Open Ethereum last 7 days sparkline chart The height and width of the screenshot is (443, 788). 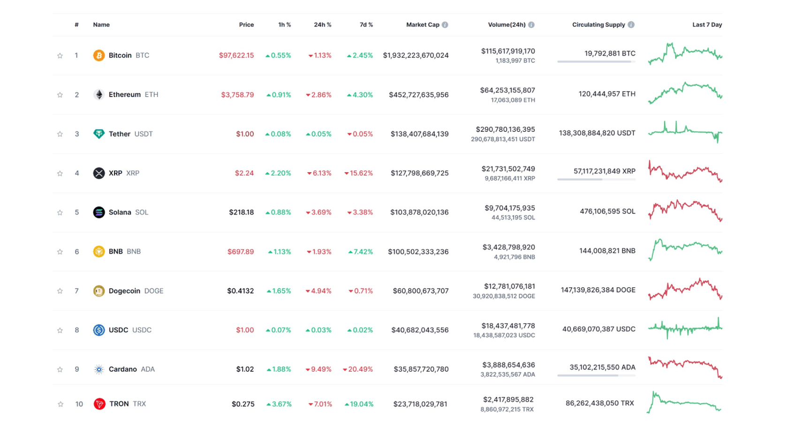[685, 93]
